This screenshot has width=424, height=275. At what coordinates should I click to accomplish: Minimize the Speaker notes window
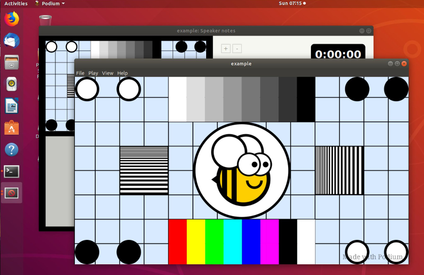(362, 31)
